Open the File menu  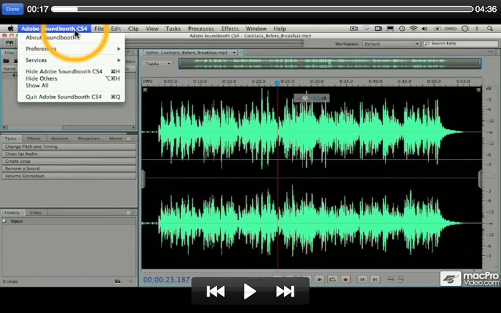[x=99, y=28]
